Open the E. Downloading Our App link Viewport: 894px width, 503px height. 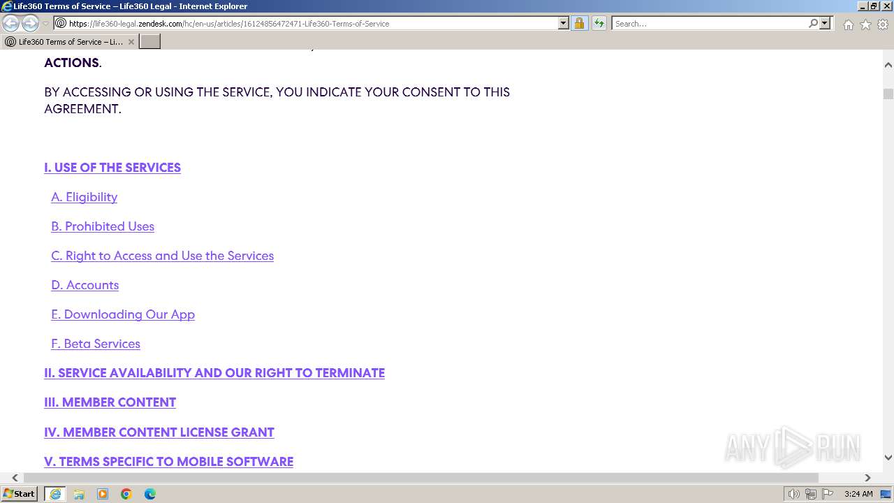click(x=123, y=314)
